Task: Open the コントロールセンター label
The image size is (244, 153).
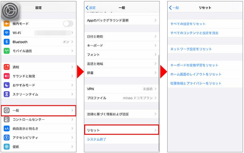Action: [x=29, y=119]
